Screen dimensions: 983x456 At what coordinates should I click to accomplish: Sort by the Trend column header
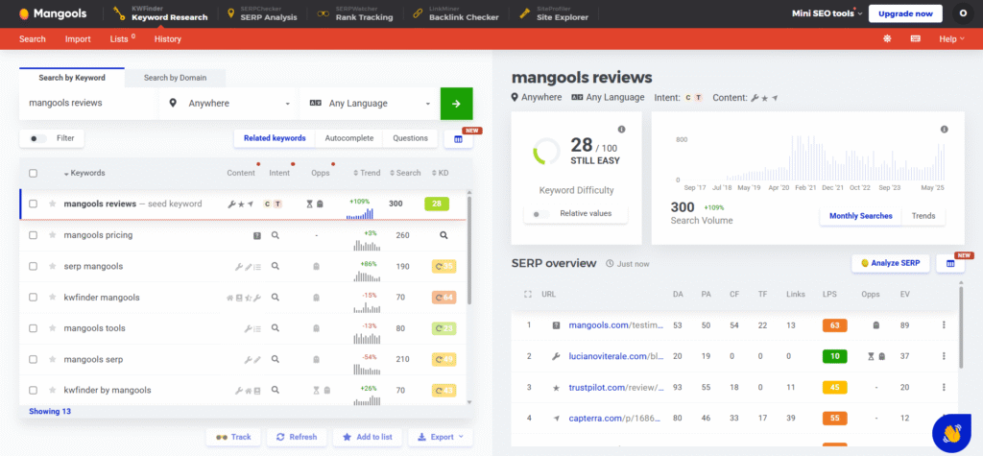(x=367, y=173)
